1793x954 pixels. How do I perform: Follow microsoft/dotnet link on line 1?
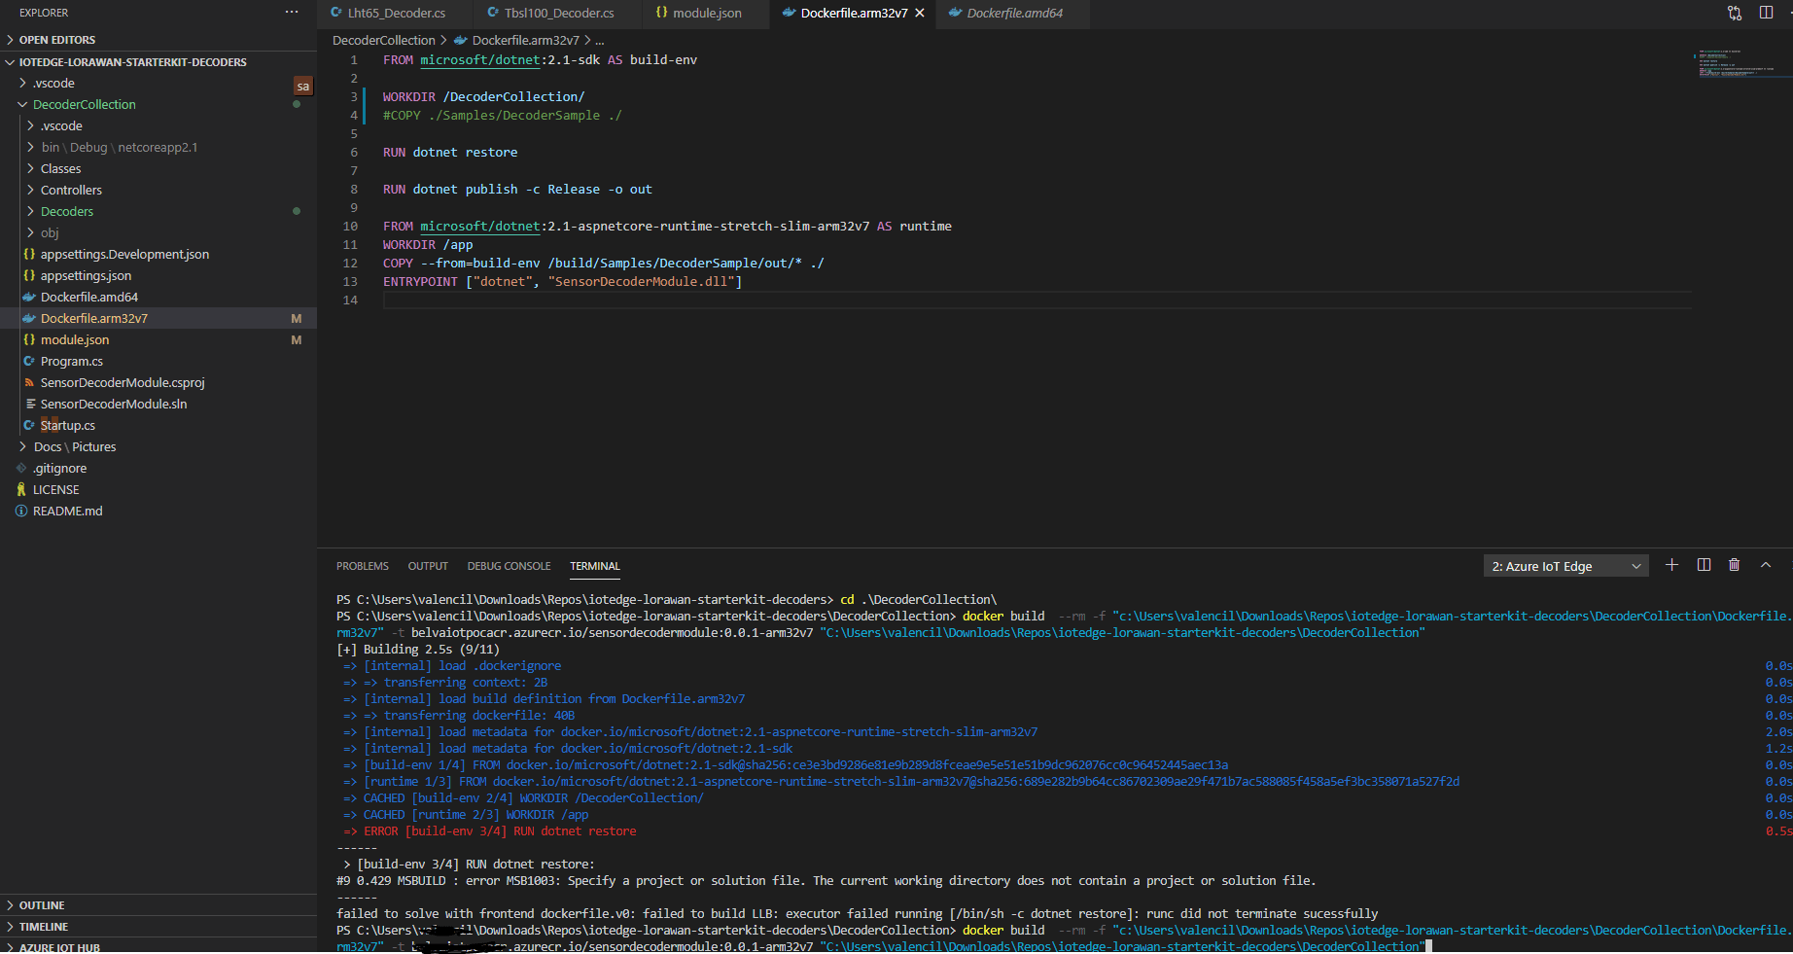(480, 59)
